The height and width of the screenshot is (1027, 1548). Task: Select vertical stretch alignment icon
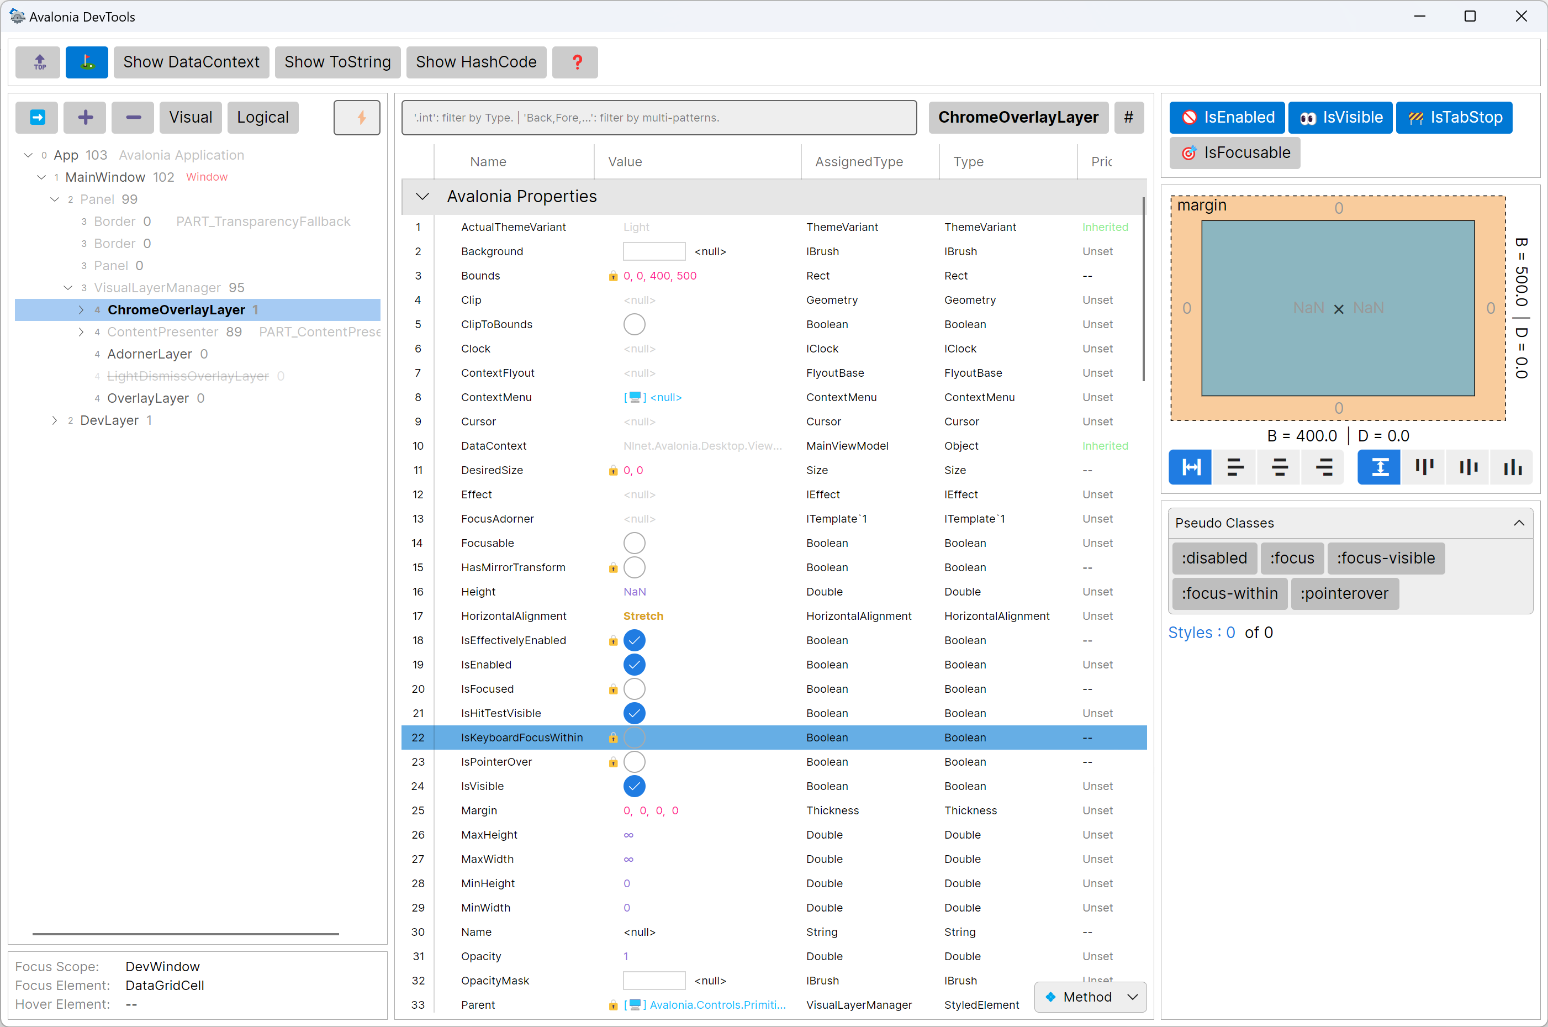[1379, 467]
